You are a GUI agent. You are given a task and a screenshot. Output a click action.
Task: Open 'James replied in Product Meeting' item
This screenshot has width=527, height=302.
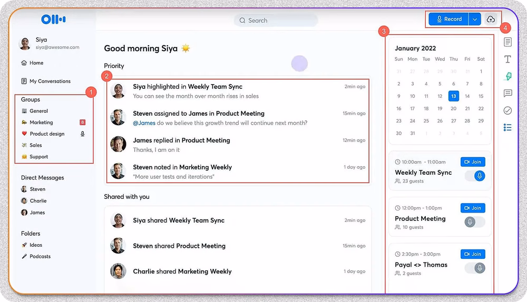pyautogui.click(x=238, y=145)
